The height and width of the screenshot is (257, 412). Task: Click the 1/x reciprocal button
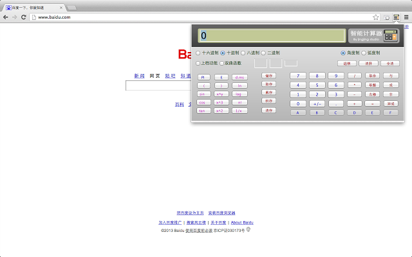[239, 111]
